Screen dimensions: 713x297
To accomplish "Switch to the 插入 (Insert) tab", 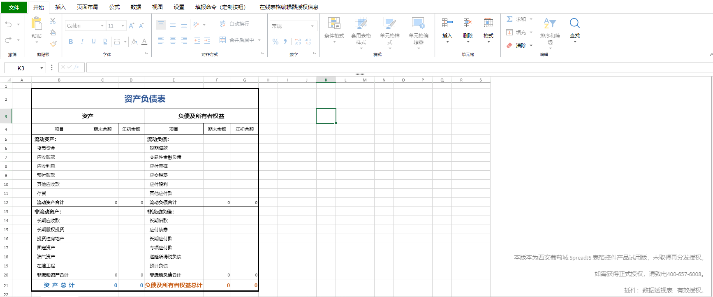I will pos(60,7).
